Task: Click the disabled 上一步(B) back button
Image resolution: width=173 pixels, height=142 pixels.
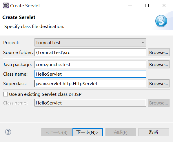Action: coord(57,132)
